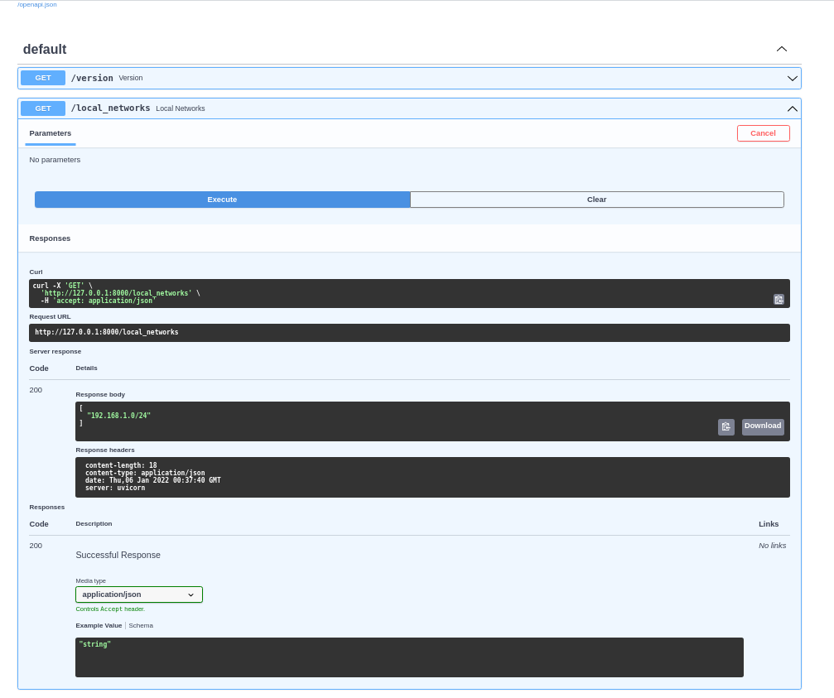
Task: Click the Execute button
Action: 222,200
